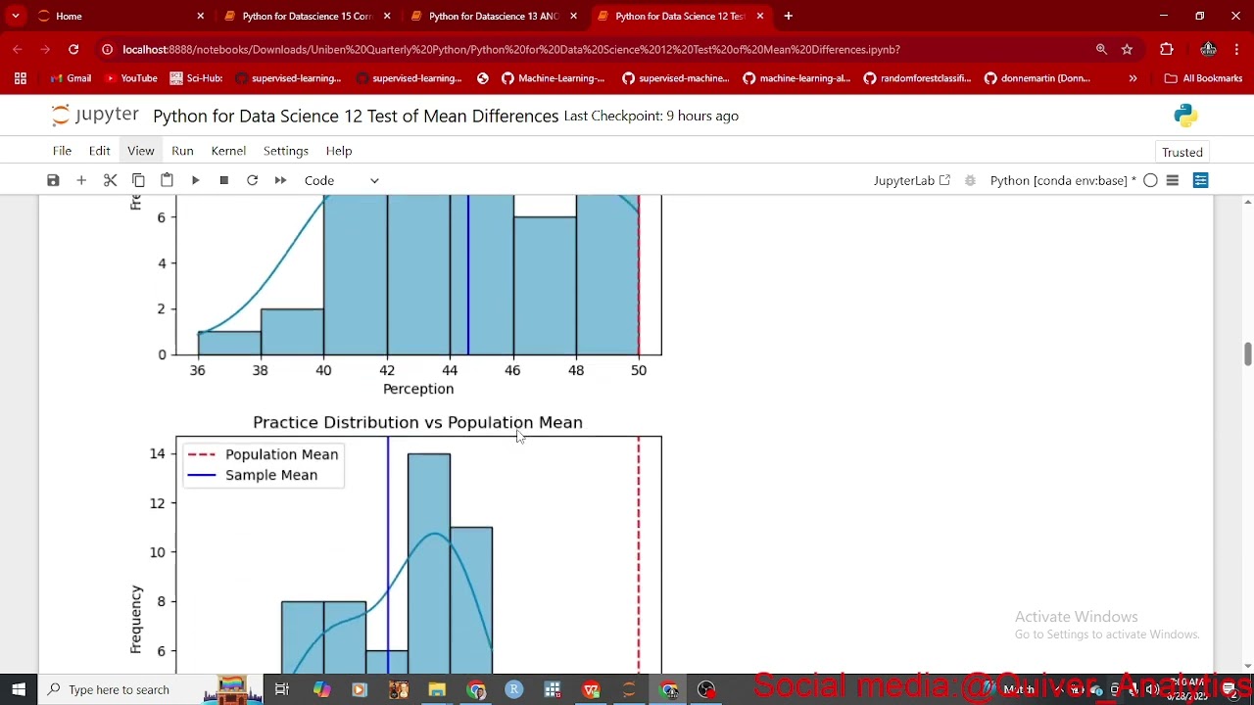Toggle the blue right sidebar panel icon
This screenshot has height=705, width=1254.
(1200, 180)
